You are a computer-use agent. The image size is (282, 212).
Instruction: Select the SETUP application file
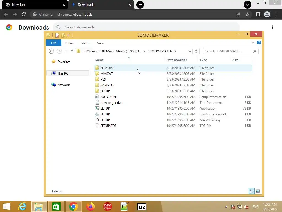(173, 108)
